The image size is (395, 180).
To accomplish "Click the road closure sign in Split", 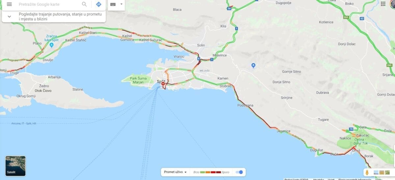I will [163, 84].
